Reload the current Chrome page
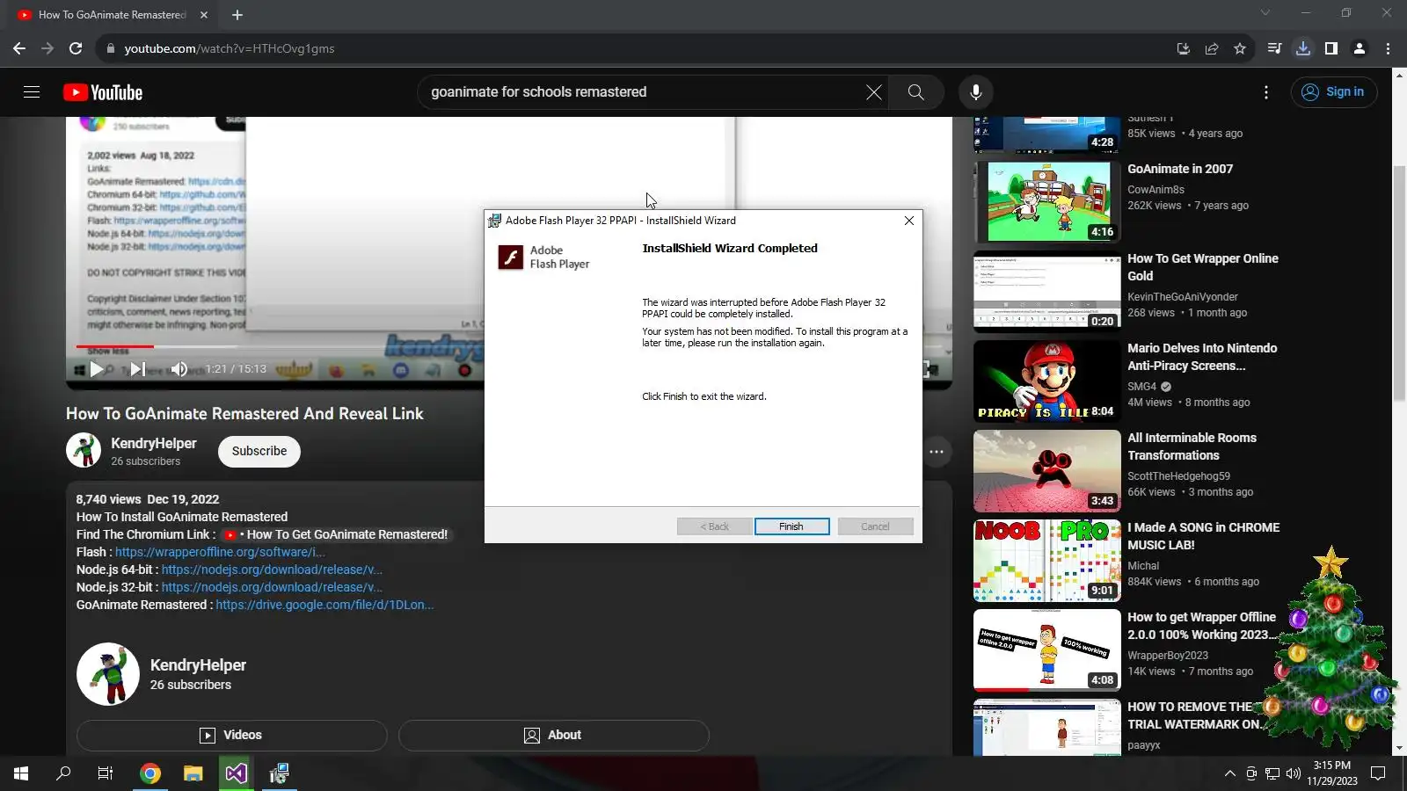This screenshot has width=1407, height=791. 76,48
